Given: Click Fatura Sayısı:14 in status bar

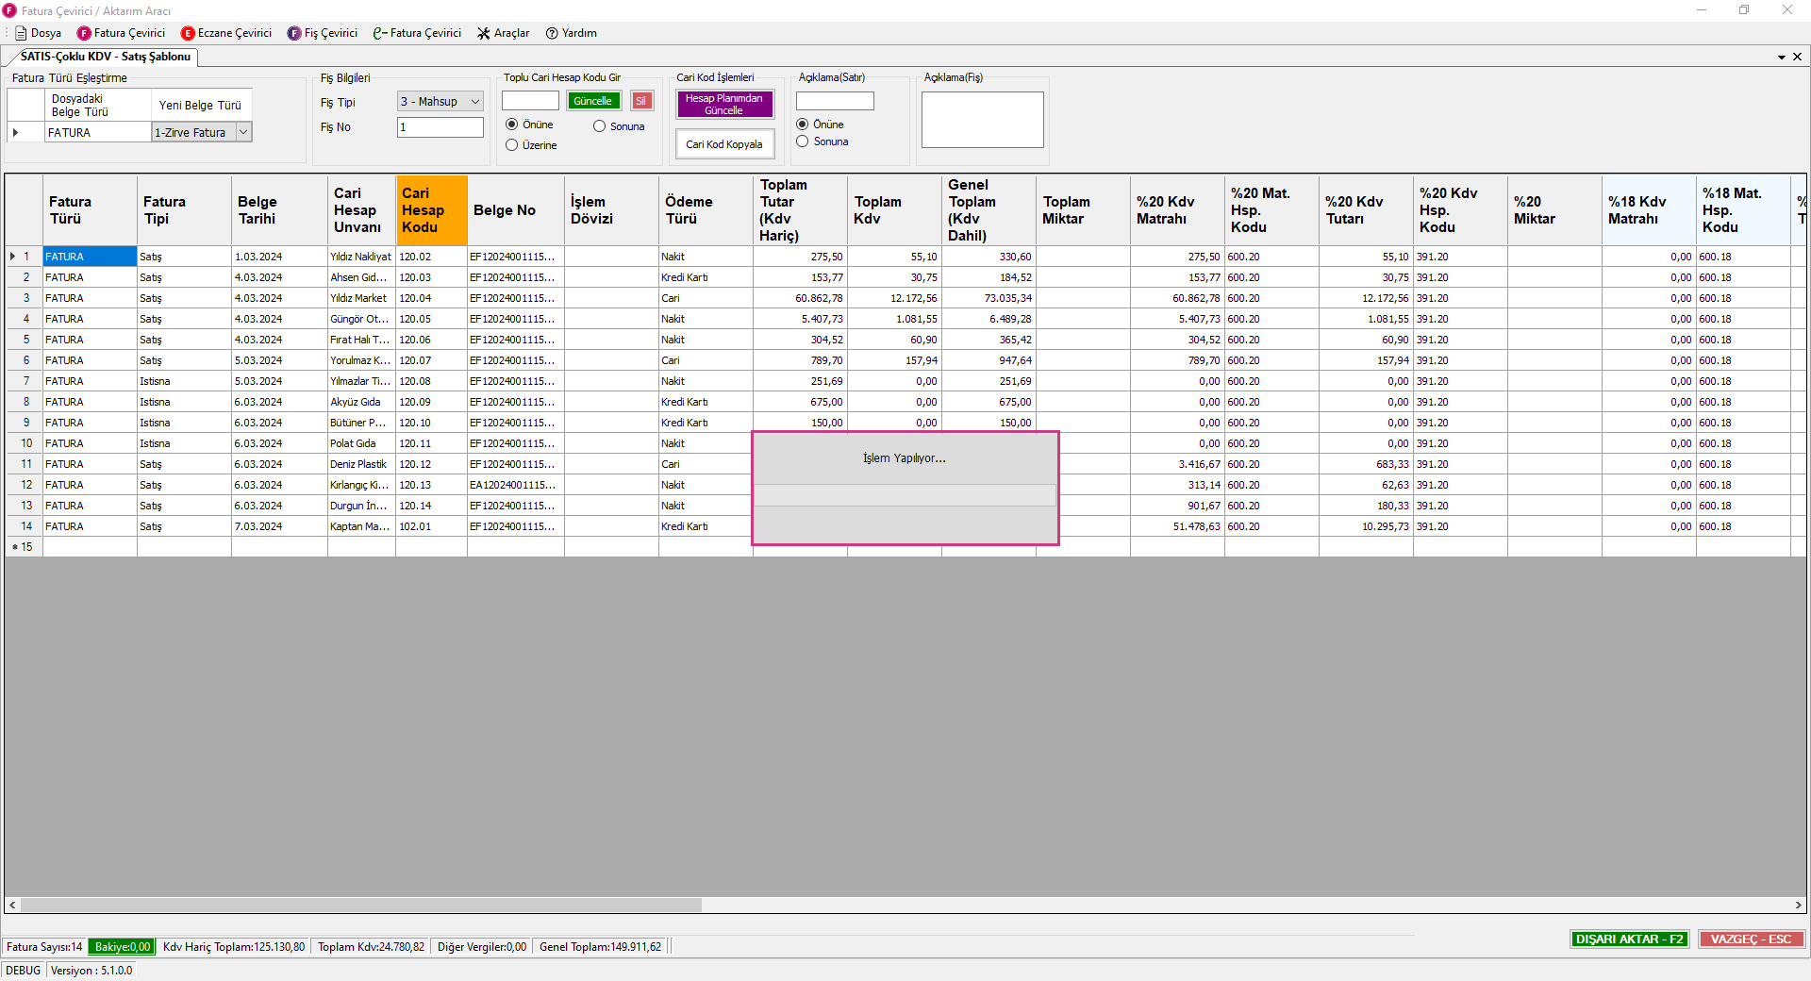Looking at the screenshot, I should (x=44, y=947).
